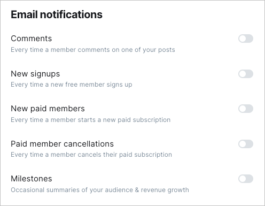Click the Paid member cancellations label
The height and width of the screenshot is (206, 265).
click(62, 144)
